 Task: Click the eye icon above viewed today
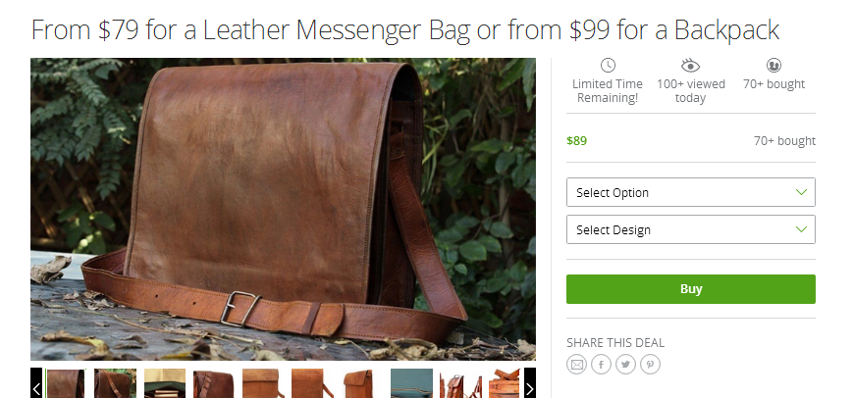pyautogui.click(x=690, y=66)
